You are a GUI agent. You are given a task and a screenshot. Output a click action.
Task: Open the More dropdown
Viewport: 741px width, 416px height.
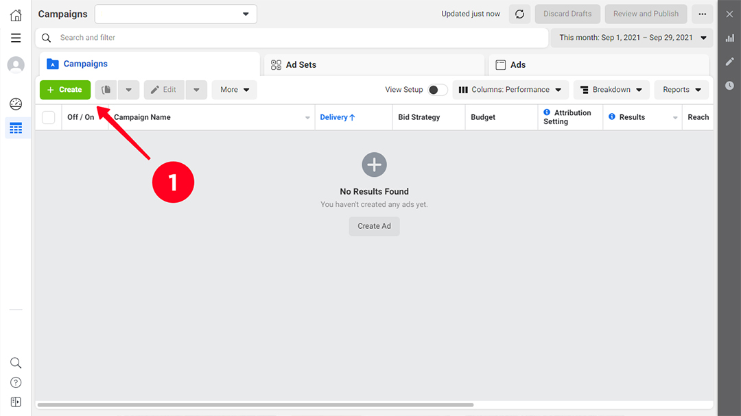[x=235, y=90]
